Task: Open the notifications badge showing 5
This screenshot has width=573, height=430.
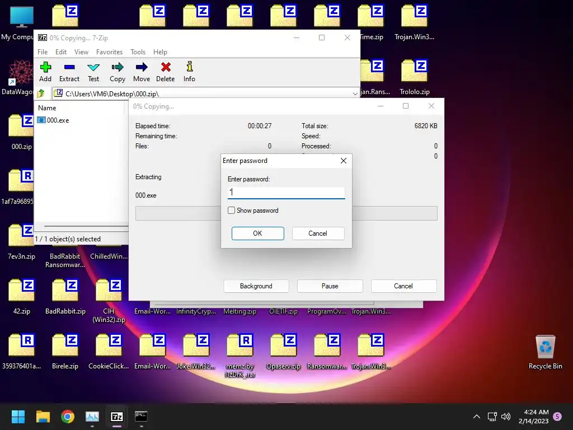Action: (557, 417)
